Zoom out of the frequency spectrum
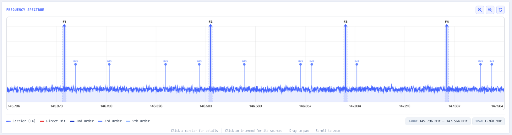 [490, 10]
